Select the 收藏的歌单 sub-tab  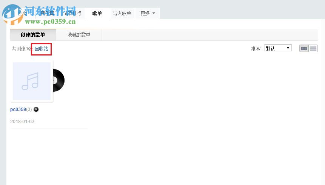pyautogui.click(x=79, y=35)
